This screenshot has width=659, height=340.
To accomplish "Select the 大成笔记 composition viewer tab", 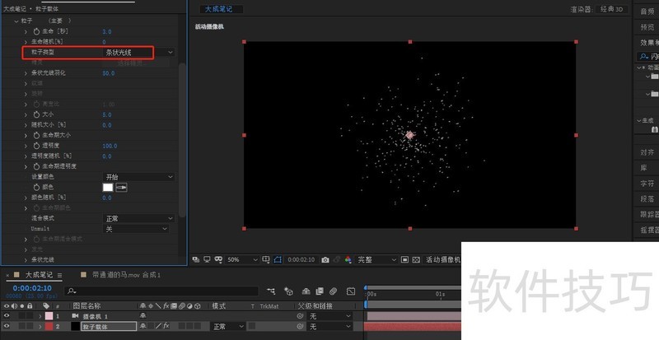I will tap(218, 8).
